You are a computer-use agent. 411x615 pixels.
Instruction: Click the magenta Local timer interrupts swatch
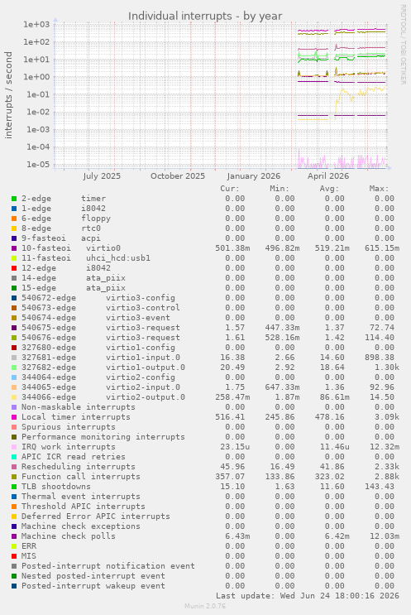click(x=14, y=417)
